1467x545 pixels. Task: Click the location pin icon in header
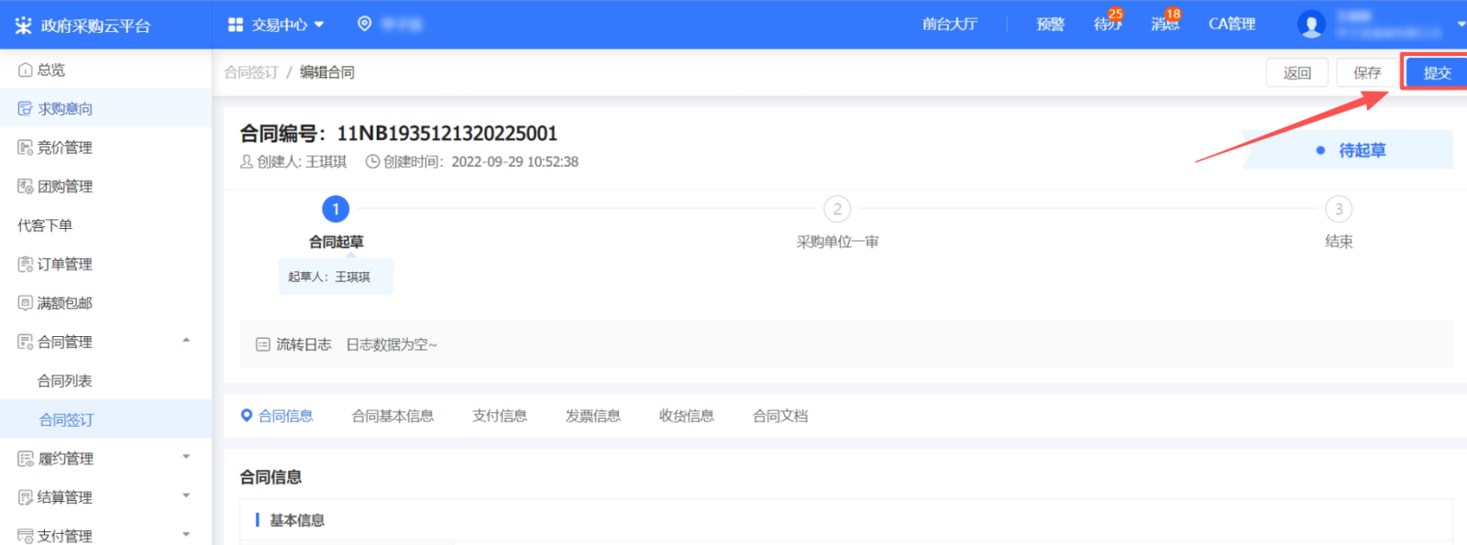tap(364, 24)
